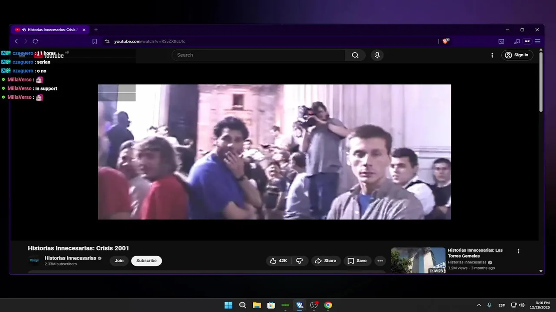Open Las Torres Gemelas video thumbnail
This screenshot has height=312, width=556.
click(x=418, y=260)
